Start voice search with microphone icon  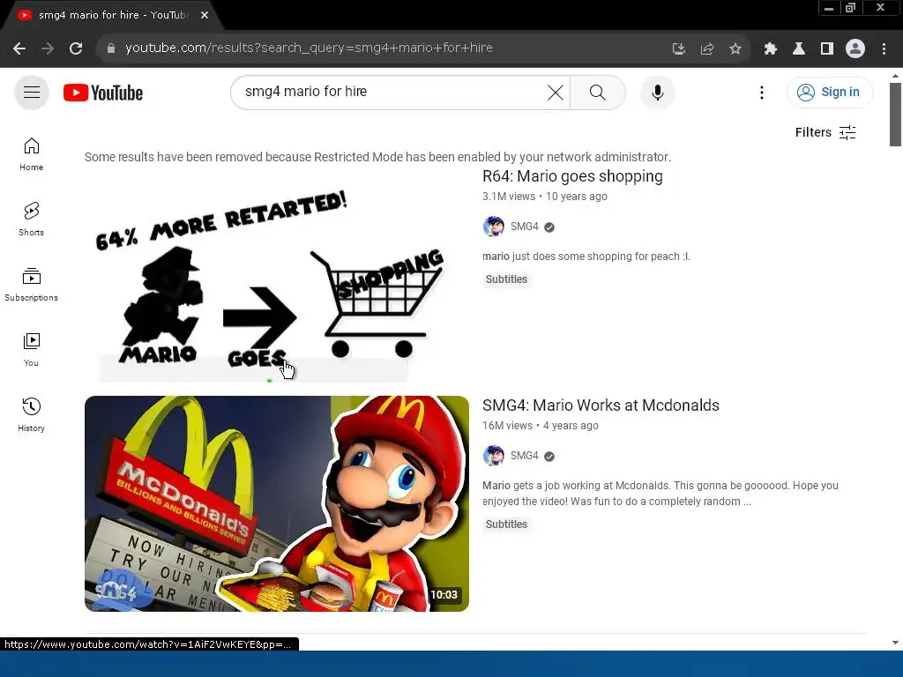658,92
